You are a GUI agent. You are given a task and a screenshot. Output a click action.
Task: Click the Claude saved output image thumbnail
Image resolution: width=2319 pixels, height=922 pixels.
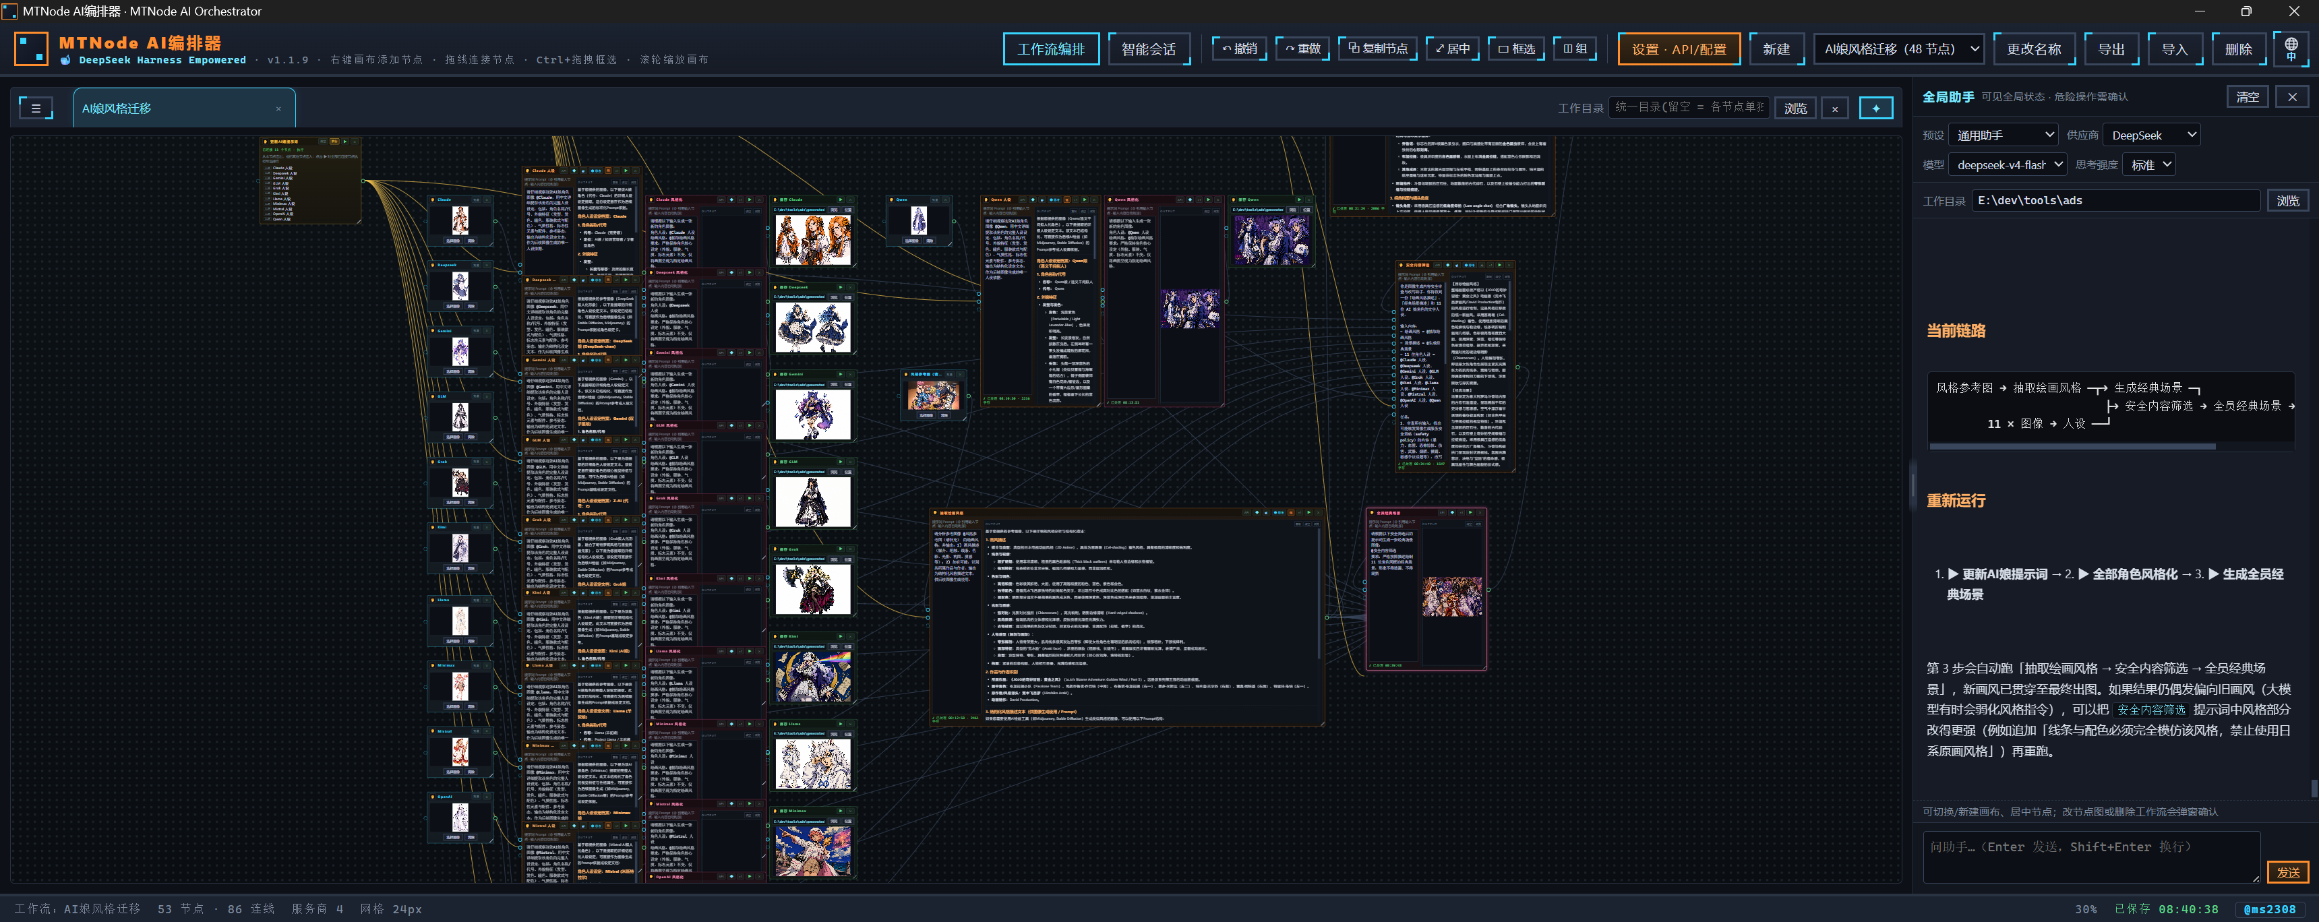812,239
